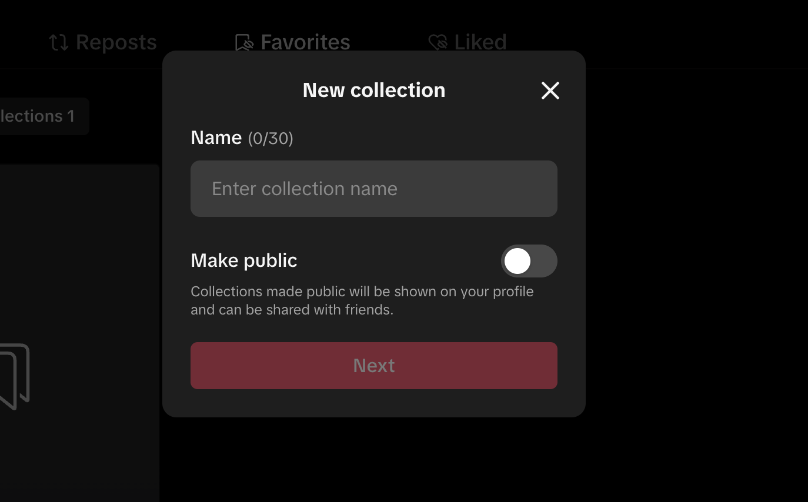
Task: Focus the Enter collection name field
Action: (x=374, y=189)
